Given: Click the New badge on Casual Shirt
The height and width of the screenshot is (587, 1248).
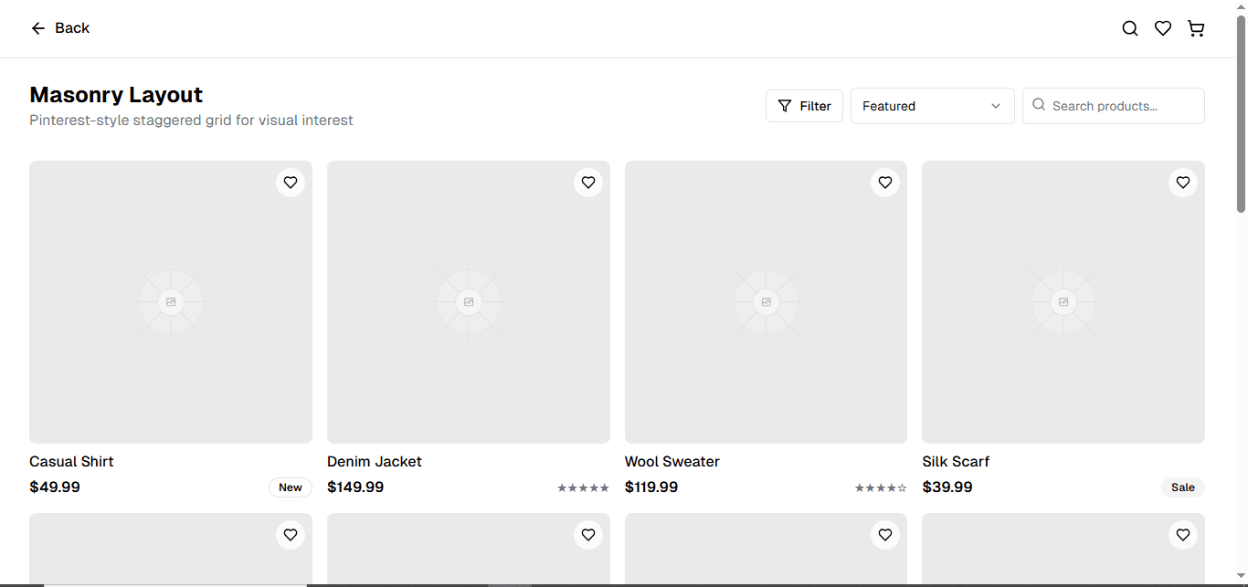Looking at the screenshot, I should click(291, 487).
